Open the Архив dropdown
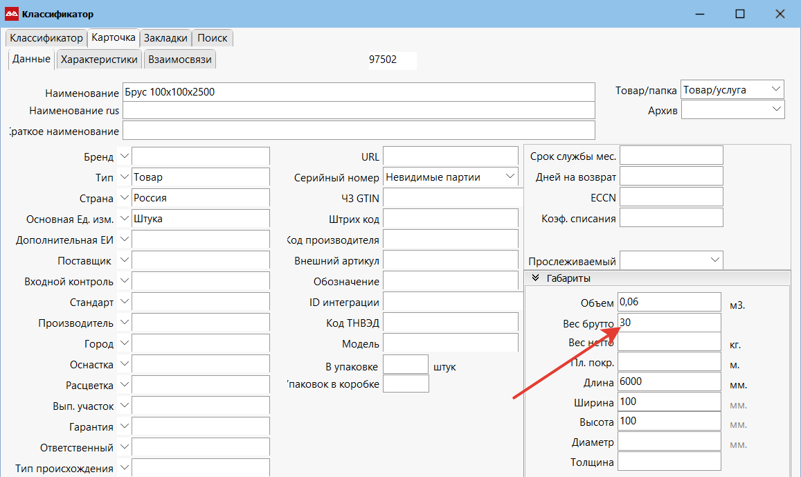 point(732,110)
